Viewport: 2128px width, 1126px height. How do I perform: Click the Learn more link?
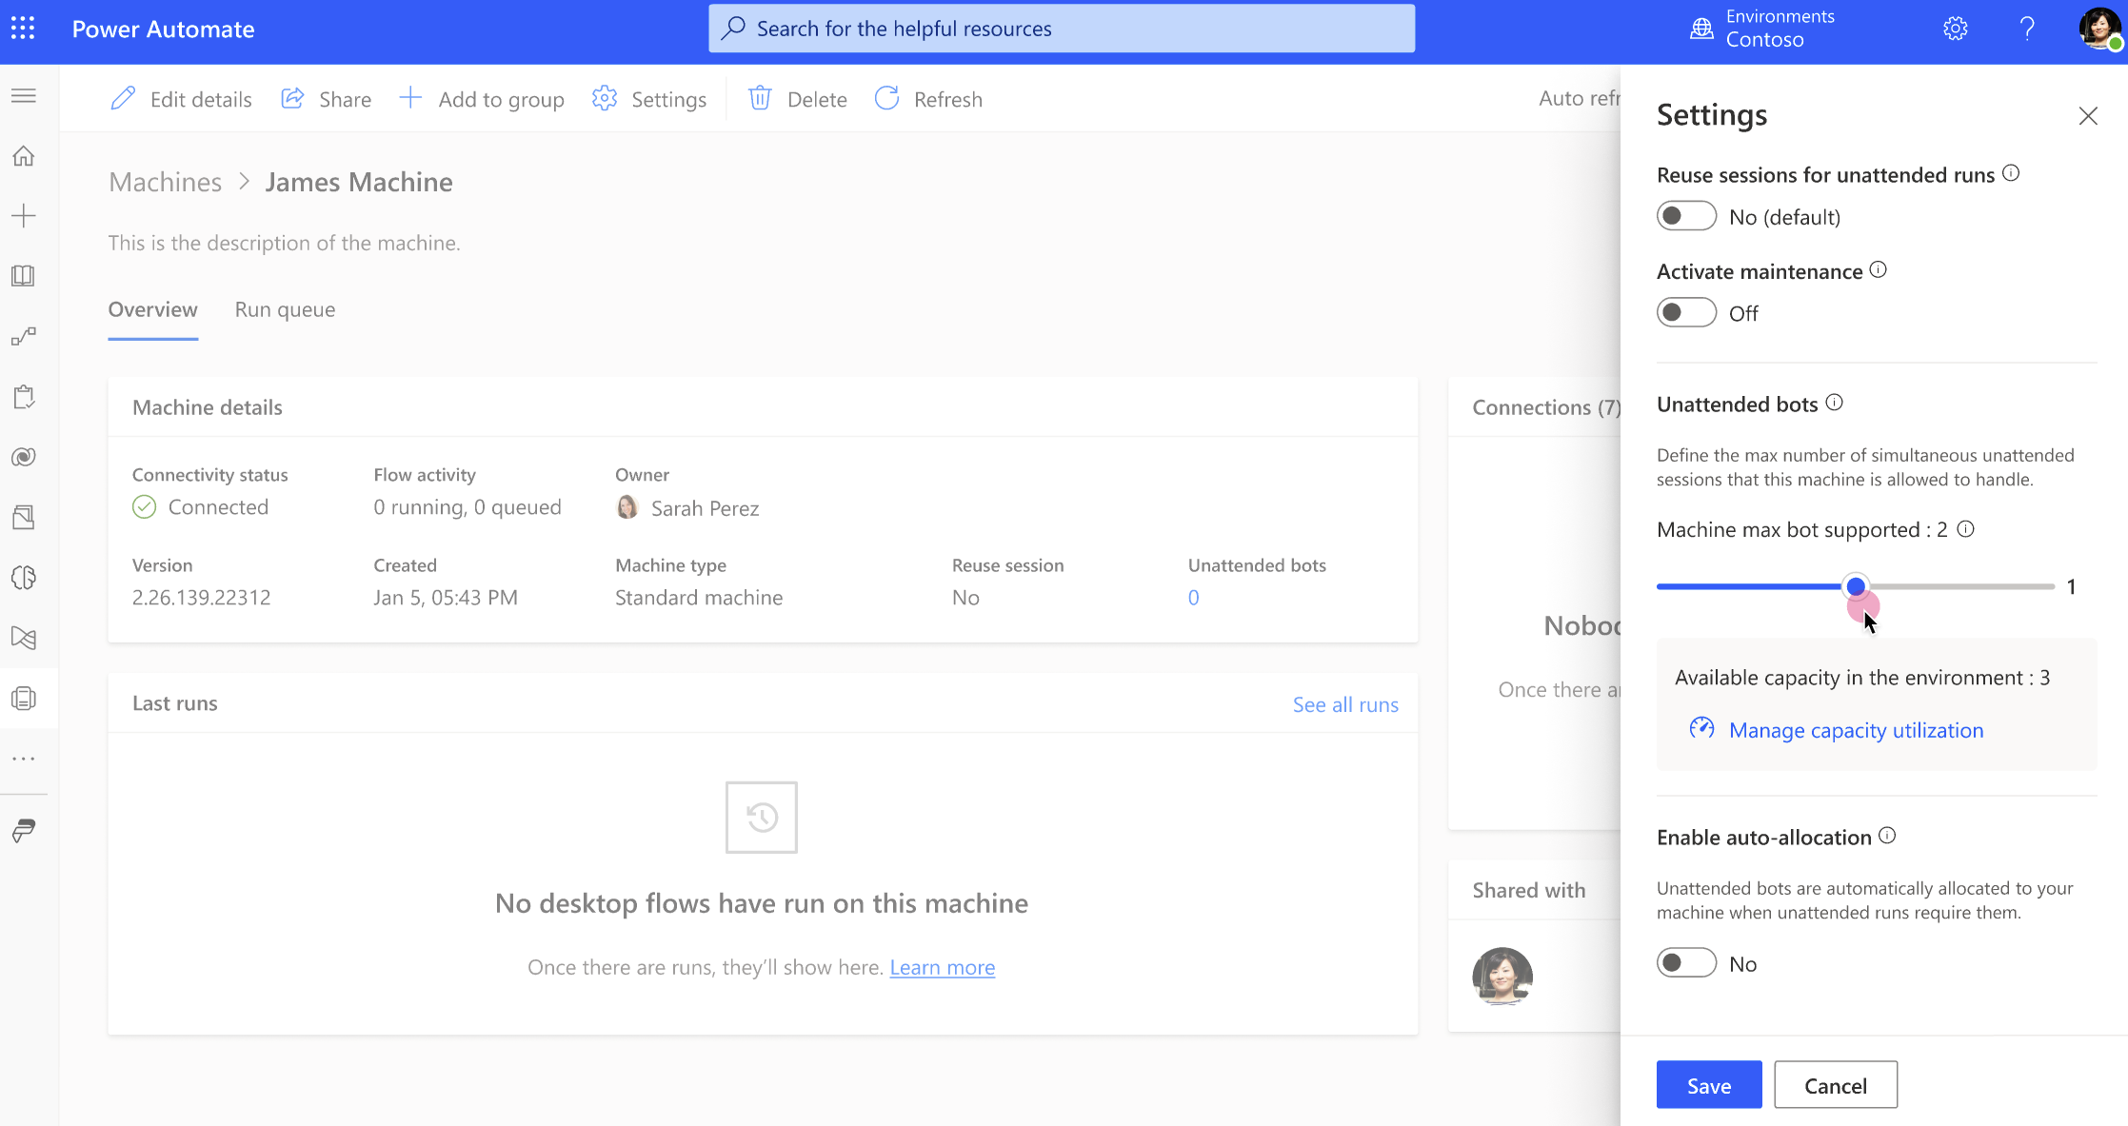(942, 967)
